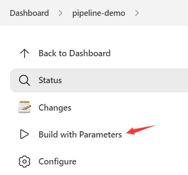Viewport: 188px width, 175px height.
Task: Open the notepad-and-pencil Changes icon
Action: pos(25,107)
